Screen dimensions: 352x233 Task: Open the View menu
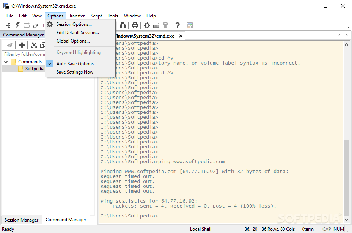click(x=37, y=16)
